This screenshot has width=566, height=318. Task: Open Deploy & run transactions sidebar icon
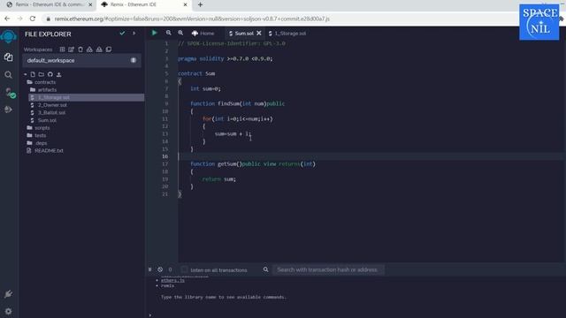pyautogui.click(x=8, y=110)
